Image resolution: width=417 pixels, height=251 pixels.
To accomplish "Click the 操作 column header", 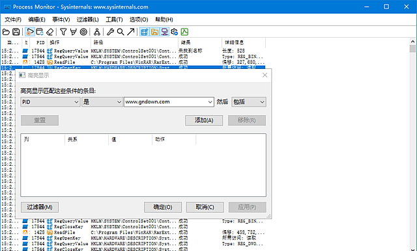I will (69, 42).
